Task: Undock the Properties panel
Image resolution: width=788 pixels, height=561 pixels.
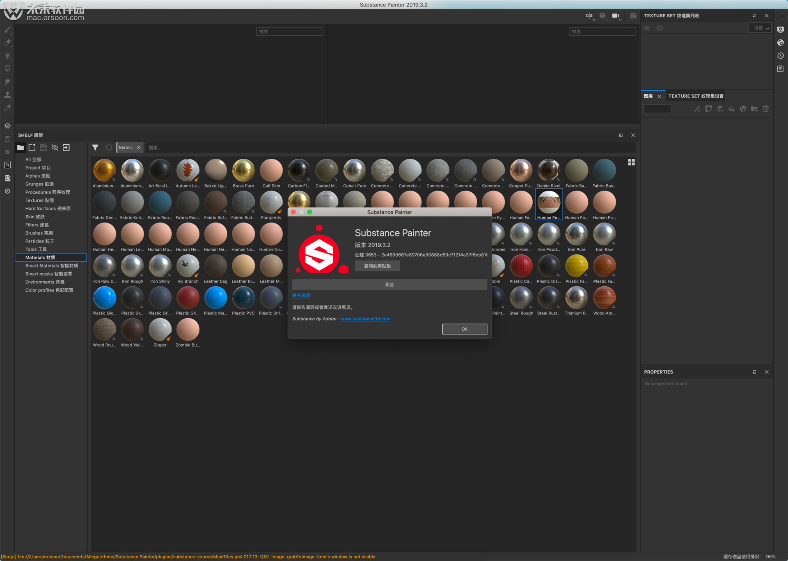Action: coord(754,372)
